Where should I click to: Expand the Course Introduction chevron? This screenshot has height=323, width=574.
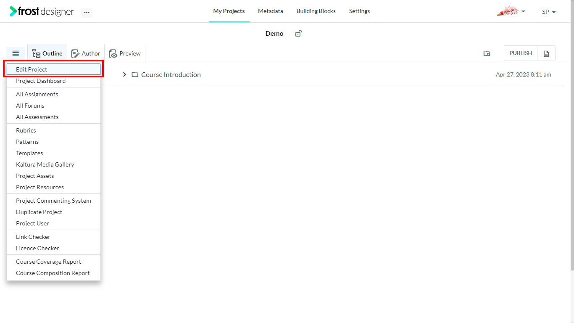[124, 74]
